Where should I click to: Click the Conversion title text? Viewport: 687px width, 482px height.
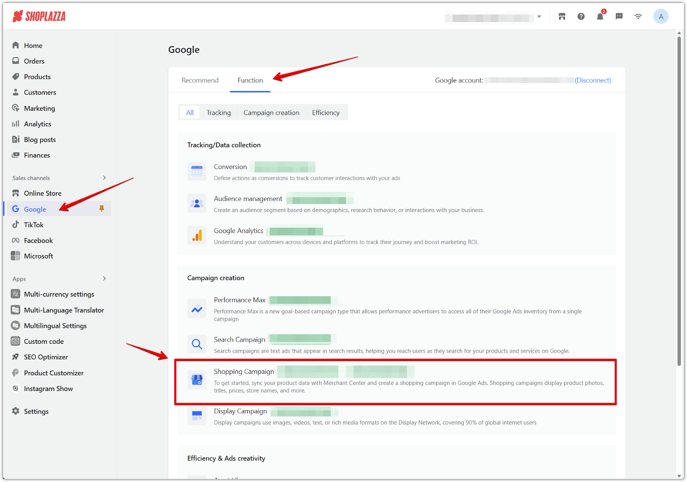[x=231, y=167]
